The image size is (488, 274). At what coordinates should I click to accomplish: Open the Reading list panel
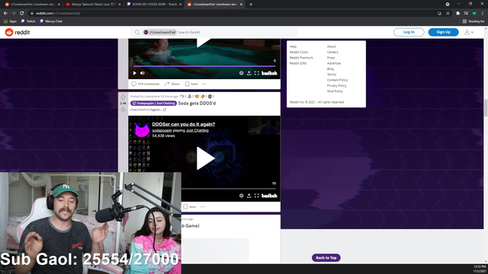point(474,21)
